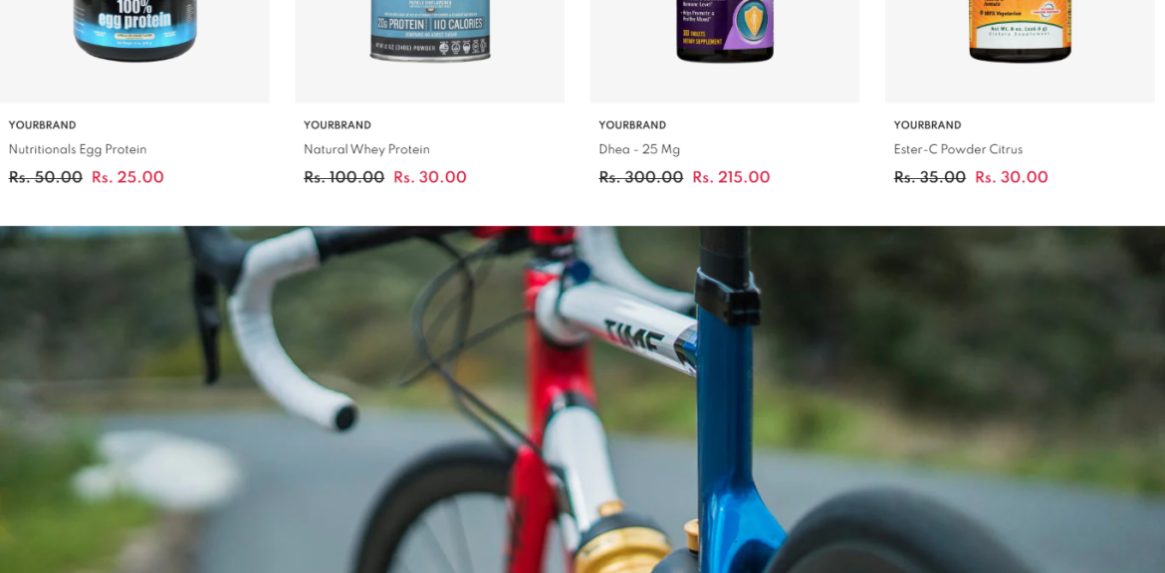Click YOURBRAND label above Dhea - 25 Mg
1165x573 pixels.
click(x=632, y=125)
